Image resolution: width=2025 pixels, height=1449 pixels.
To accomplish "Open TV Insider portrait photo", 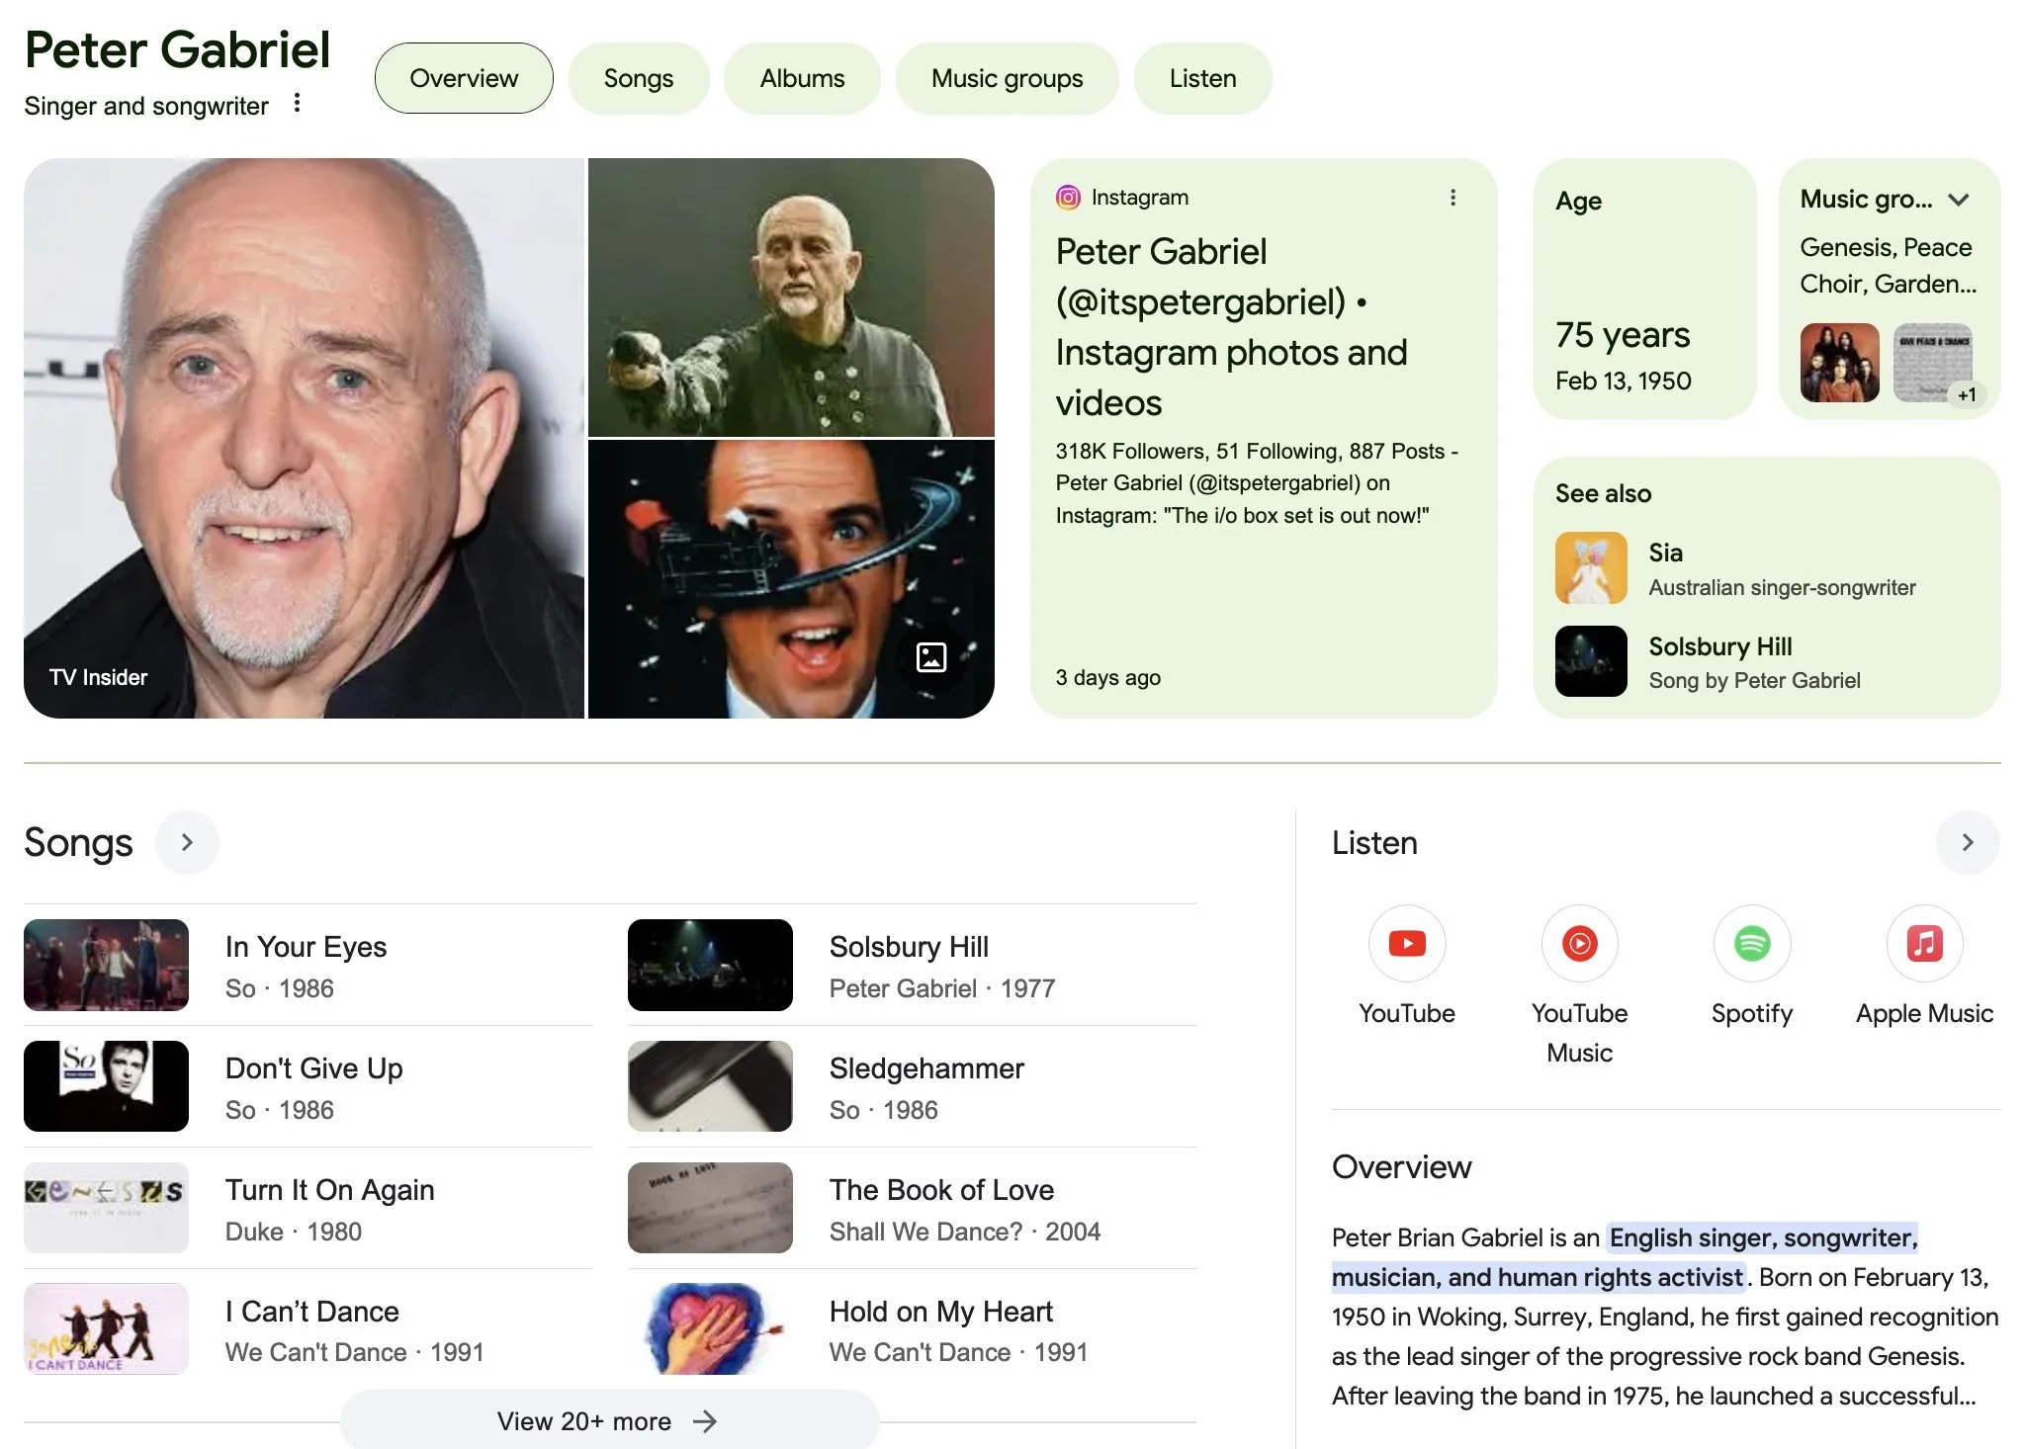I will (x=304, y=438).
